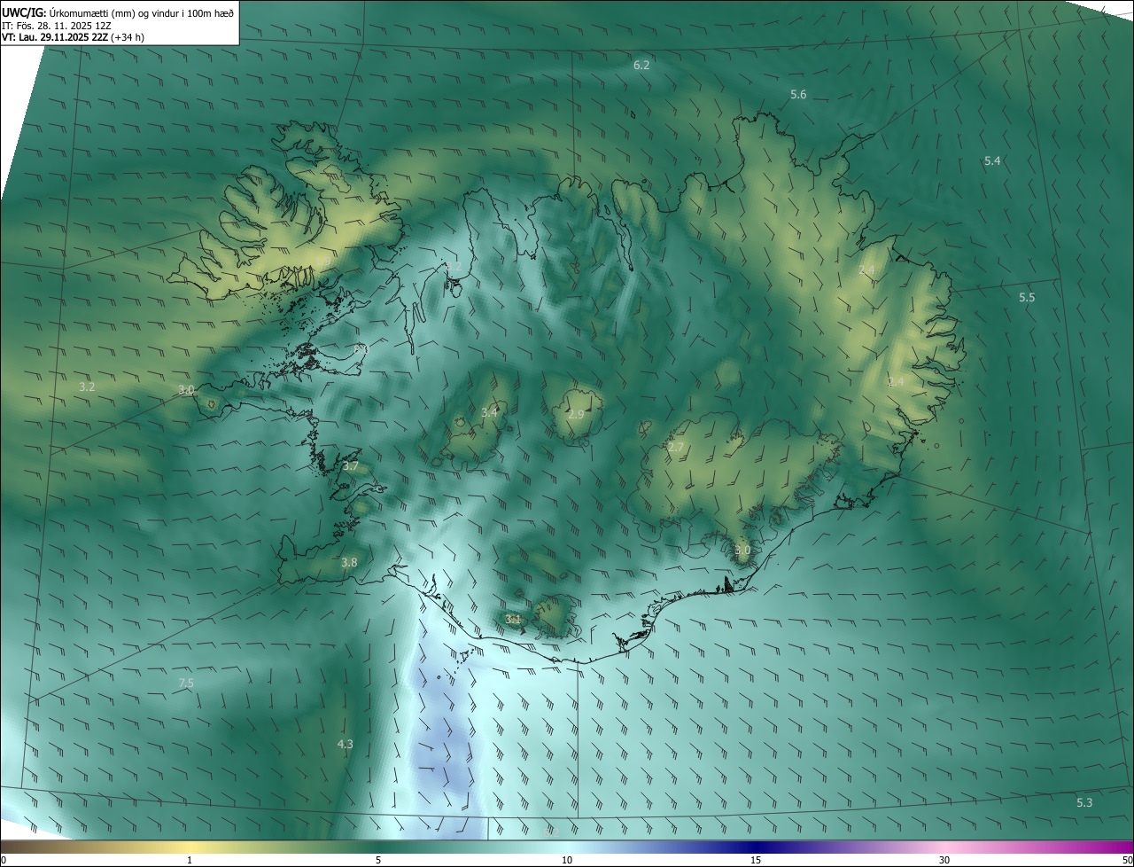1134x867 pixels.
Task: Click the 3.7 value label on the map
Action: 351,466
